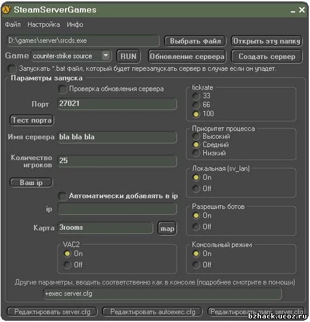Click the +exec server.cfg parameters field

(163, 294)
